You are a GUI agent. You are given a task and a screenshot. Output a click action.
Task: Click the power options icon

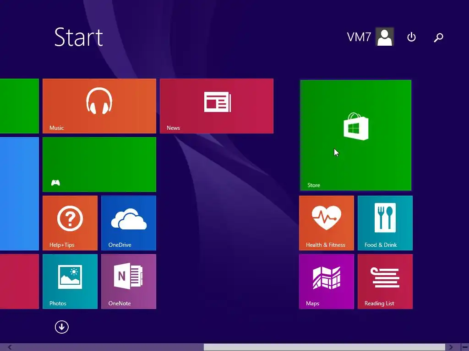coord(412,37)
